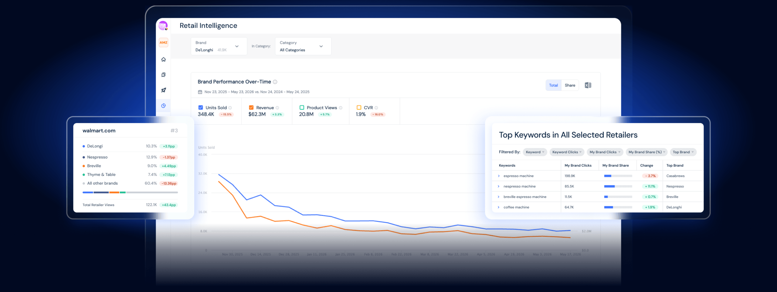Open the Keyword filter dropdown

tap(535, 152)
